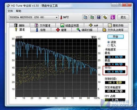This screenshot has width=137, height=110.
Task: Switch to the 随机存取 tab
Action: pyautogui.click(x=116, y=25)
